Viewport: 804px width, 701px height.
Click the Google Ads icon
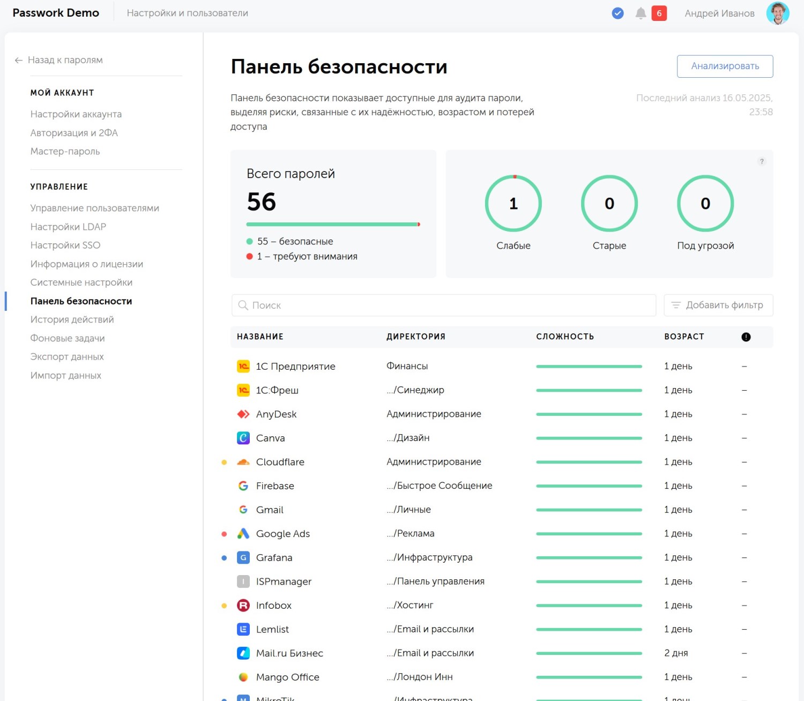243,534
